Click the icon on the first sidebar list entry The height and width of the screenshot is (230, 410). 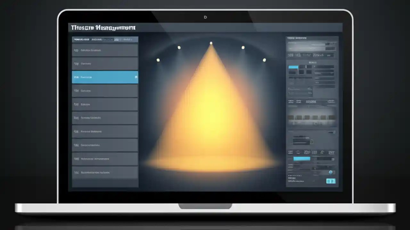[76, 50]
